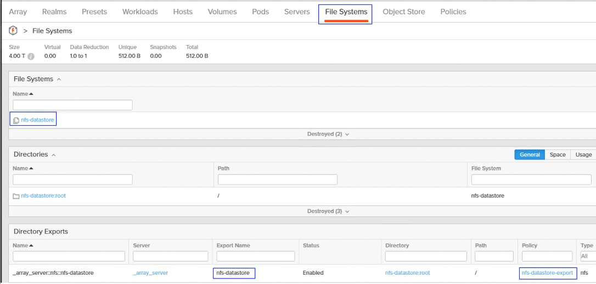596x284 pixels.
Task: Sort File Systems by the Name arrow
Action: click(x=31, y=93)
